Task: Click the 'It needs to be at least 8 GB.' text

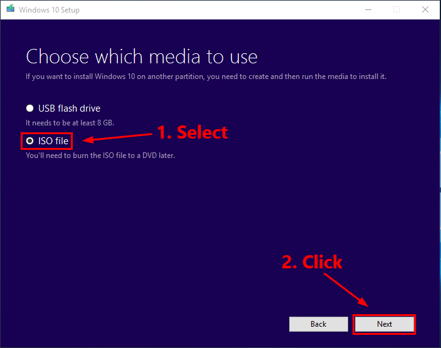Action: point(70,123)
